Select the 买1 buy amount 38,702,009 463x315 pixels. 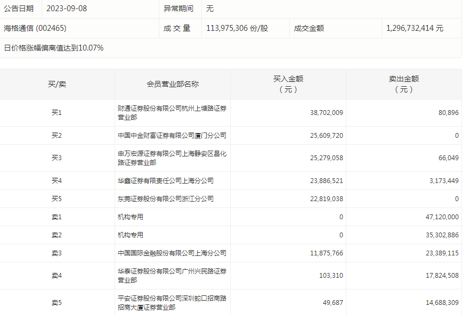326,113
